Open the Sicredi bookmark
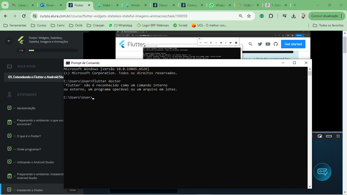Screen dimensions: 347x195 pyautogui.click(x=180, y=25)
